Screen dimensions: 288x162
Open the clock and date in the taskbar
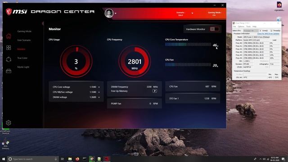click(x=274, y=159)
